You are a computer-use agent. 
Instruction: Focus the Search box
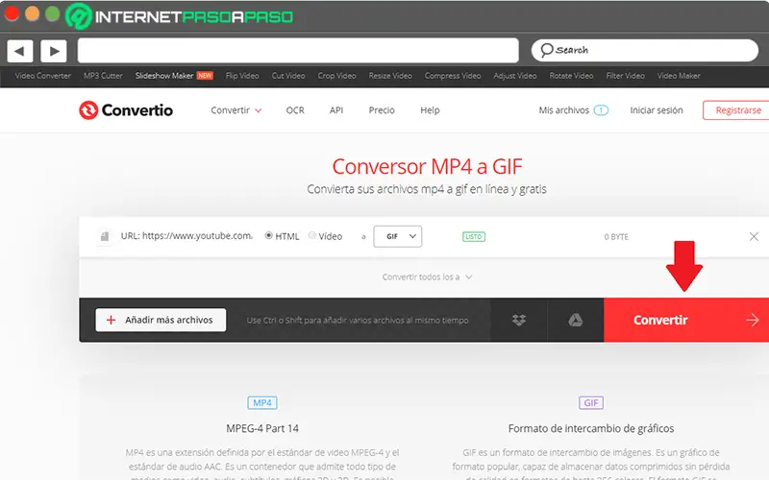644,50
